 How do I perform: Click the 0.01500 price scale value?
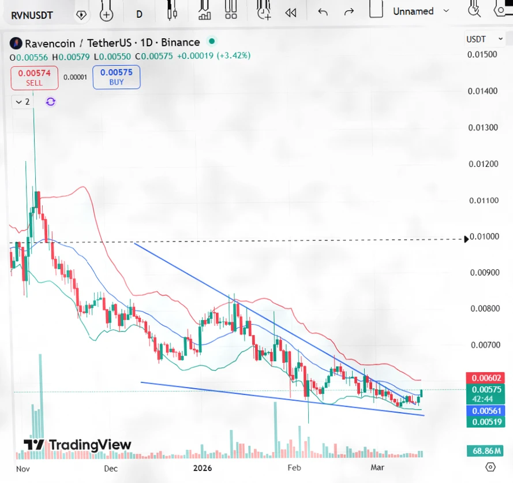pos(482,54)
